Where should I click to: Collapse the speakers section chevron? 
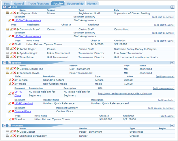point(5,63)
